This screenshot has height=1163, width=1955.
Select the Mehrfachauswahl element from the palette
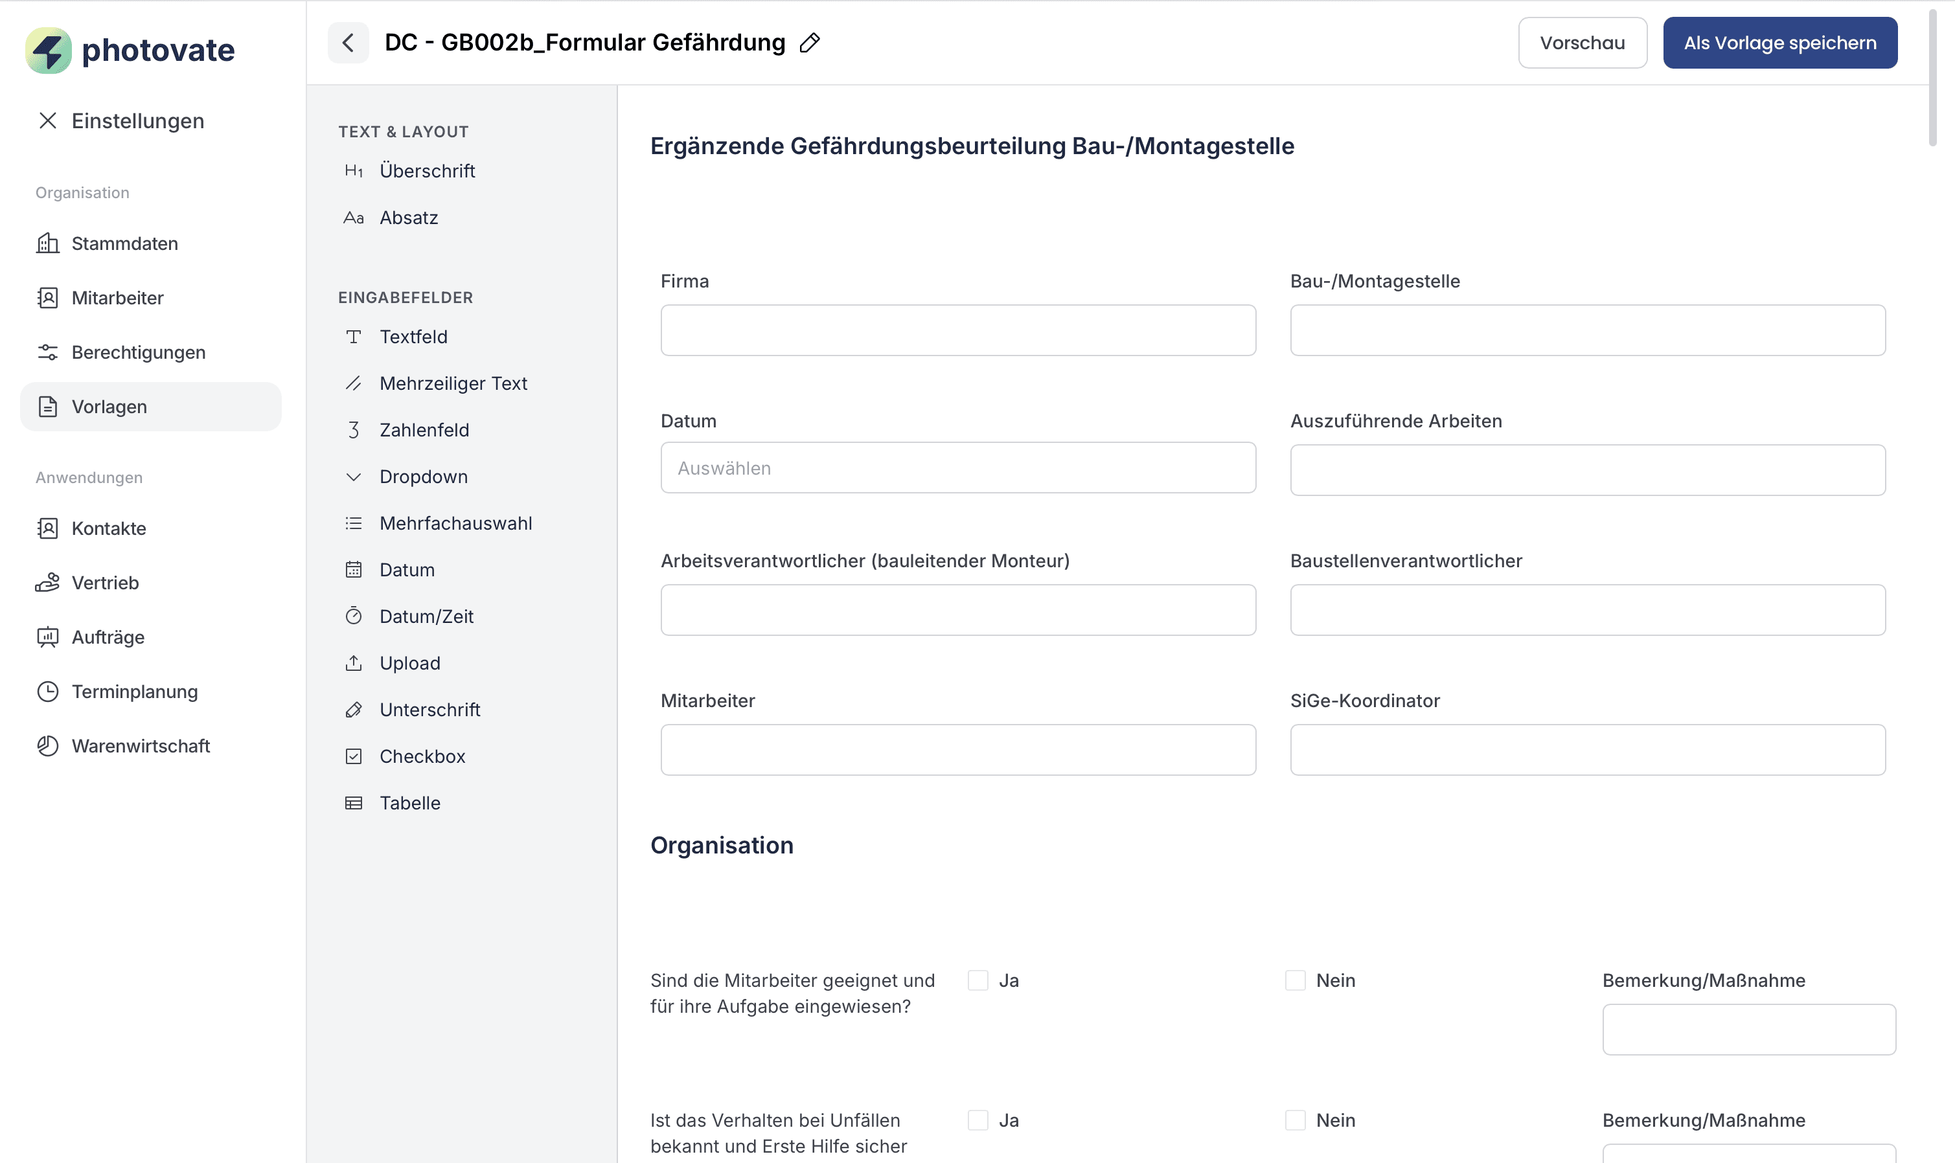click(455, 523)
